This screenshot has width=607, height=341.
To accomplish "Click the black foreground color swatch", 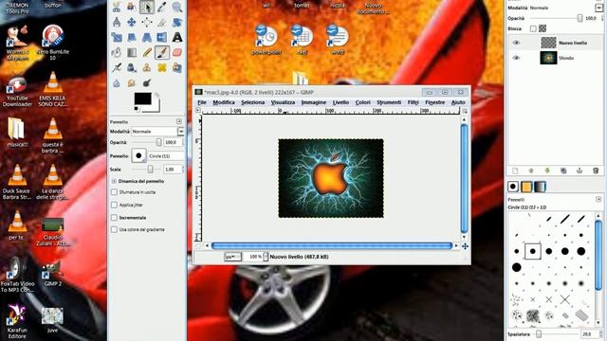I will click(142, 99).
